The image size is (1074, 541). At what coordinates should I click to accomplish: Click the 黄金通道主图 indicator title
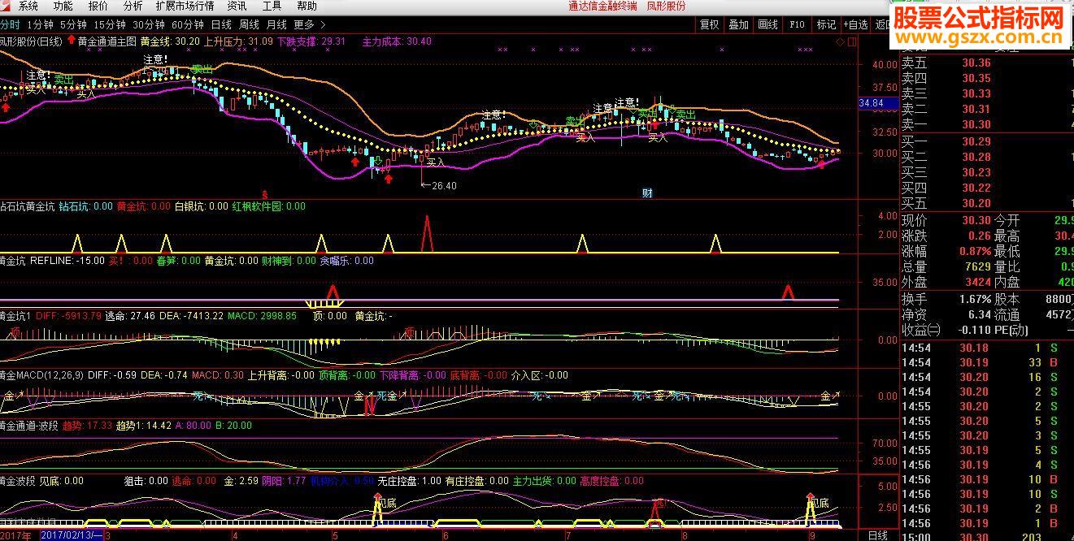tap(107, 41)
